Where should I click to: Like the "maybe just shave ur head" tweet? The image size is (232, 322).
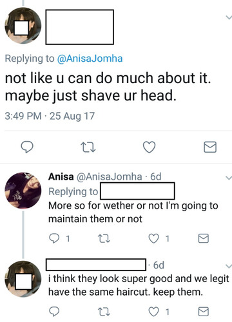pos(149,147)
